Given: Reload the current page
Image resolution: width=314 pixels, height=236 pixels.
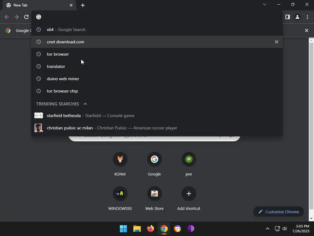Looking at the screenshot, I should click(26, 17).
